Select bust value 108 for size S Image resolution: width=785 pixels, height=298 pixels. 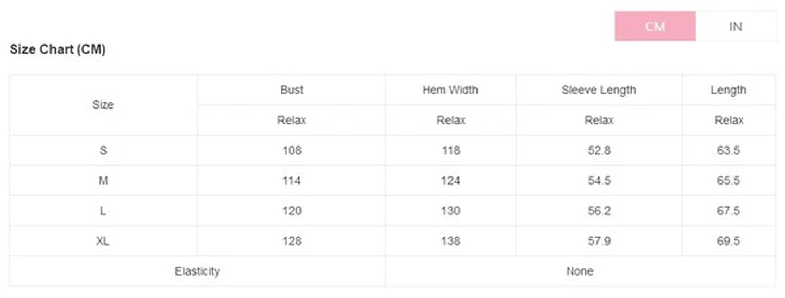[x=292, y=150]
